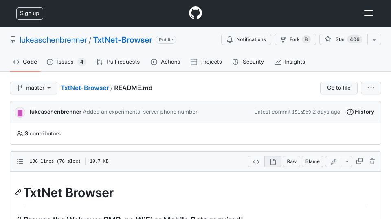Delete this file with trash icon
This screenshot has height=219, width=391.
(372, 161)
